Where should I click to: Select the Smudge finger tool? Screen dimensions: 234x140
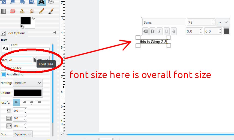point(32,11)
